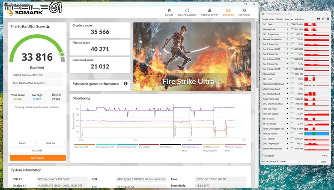Switch to the Graphics Card tab in GPU-Z

click(x=268, y=19)
